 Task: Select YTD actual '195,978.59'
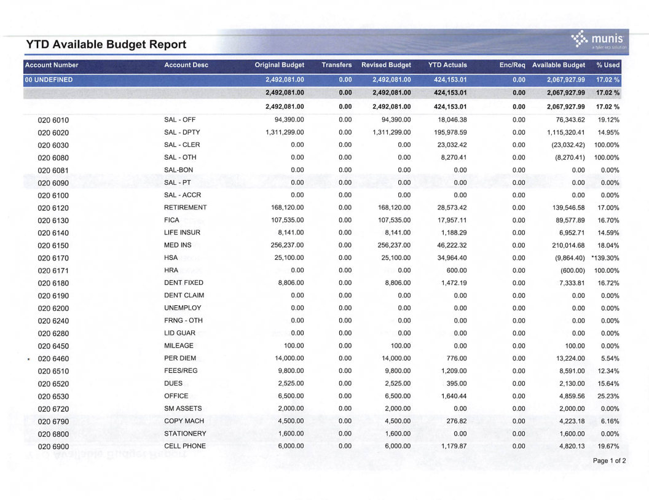click(x=450, y=132)
